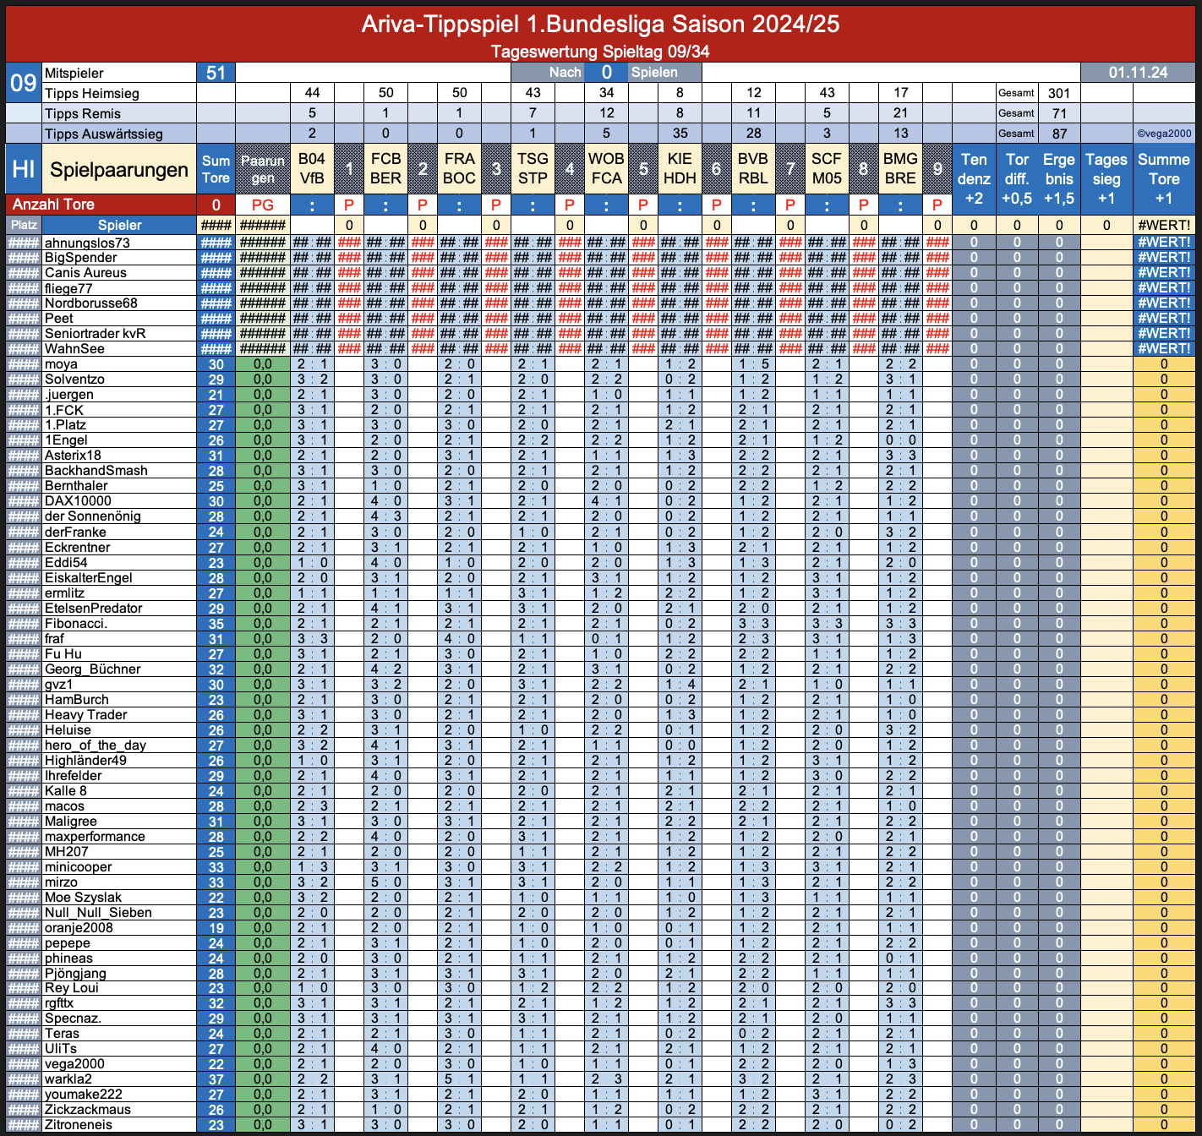The width and height of the screenshot is (1202, 1136).
Task: Select player name 'Highländer49'
Action: 85,761
